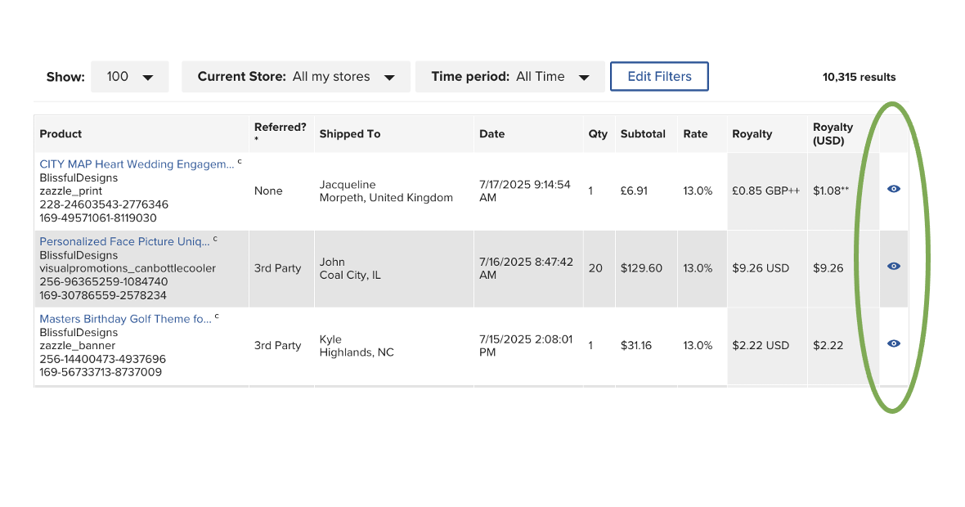
Task: Click the Qty column header
Action: click(598, 134)
